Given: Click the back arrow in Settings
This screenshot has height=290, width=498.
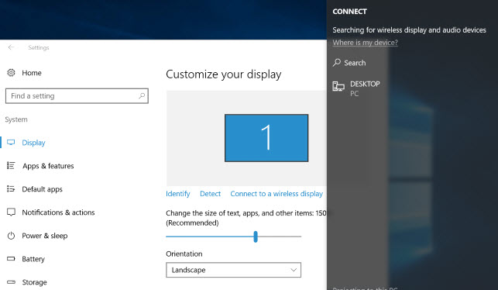Looking at the screenshot, I should tap(11, 47).
